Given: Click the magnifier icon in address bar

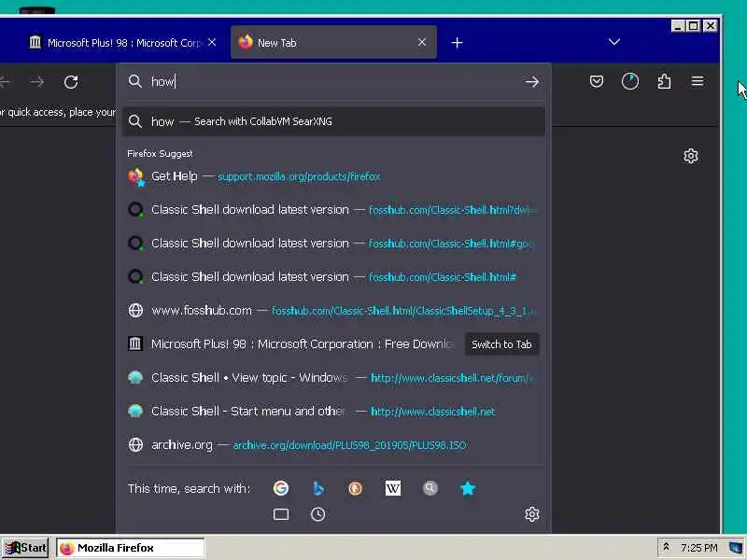Looking at the screenshot, I should (135, 81).
